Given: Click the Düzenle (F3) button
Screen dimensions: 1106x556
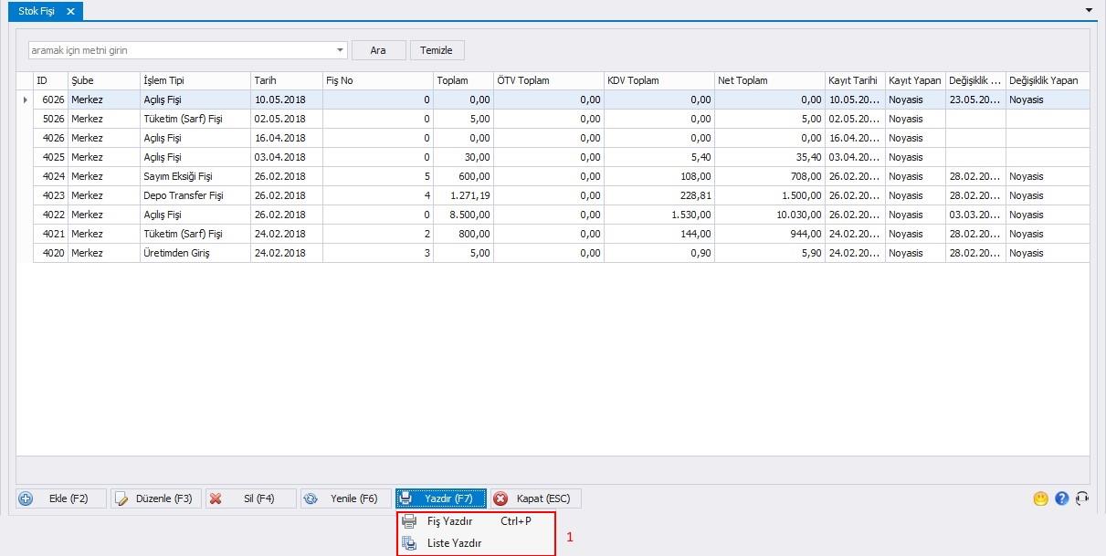Looking at the screenshot, I should (156, 498).
